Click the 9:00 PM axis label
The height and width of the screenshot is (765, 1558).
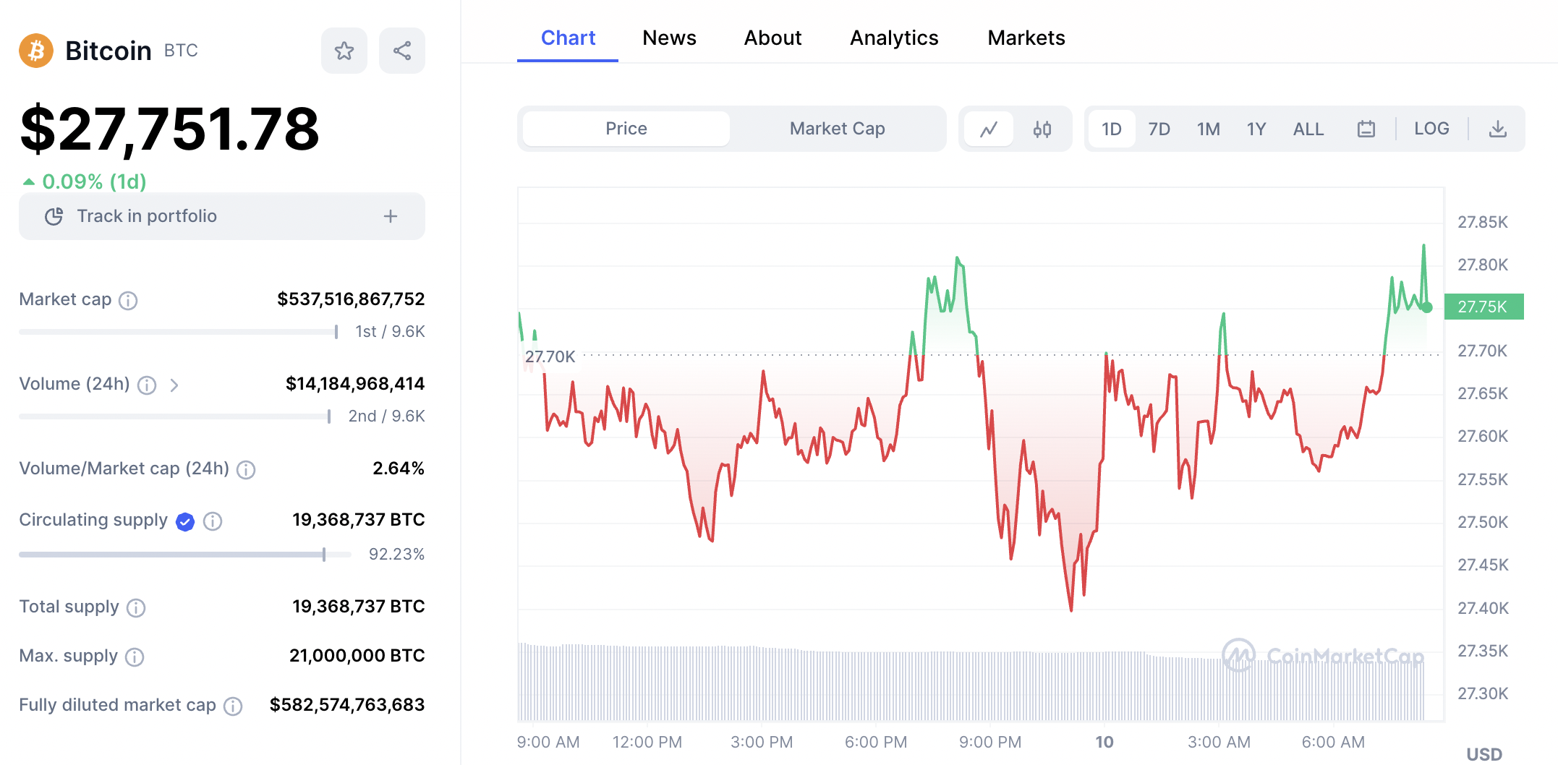pyautogui.click(x=990, y=742)
